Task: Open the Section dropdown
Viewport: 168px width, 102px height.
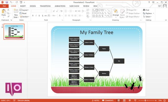Action: coord(24,17)
